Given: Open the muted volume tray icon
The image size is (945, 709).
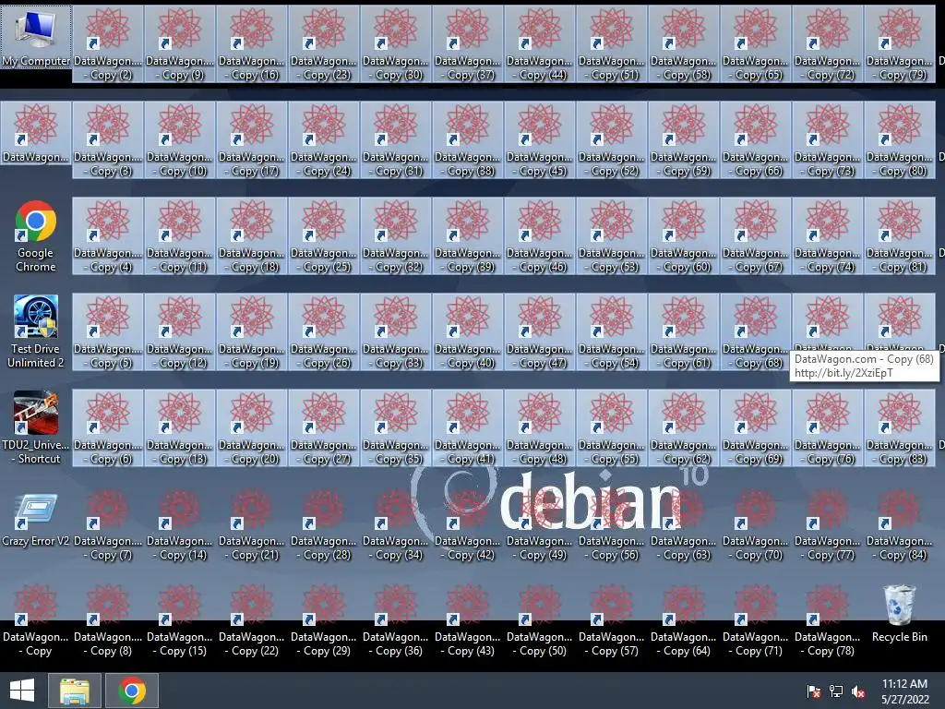Looking at the screenshot, I should pyautogui.click(x=858, y=691).
